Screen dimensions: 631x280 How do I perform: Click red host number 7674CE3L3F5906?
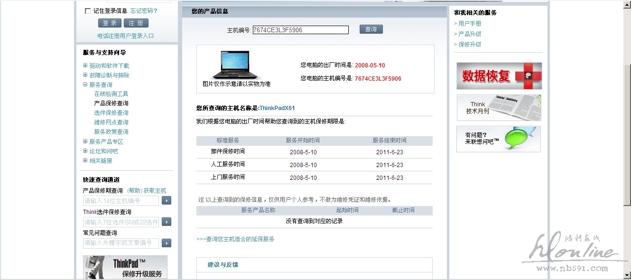[378, 79]
